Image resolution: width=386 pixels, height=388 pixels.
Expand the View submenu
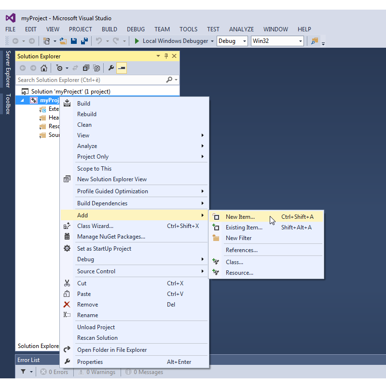coord(135,135)
